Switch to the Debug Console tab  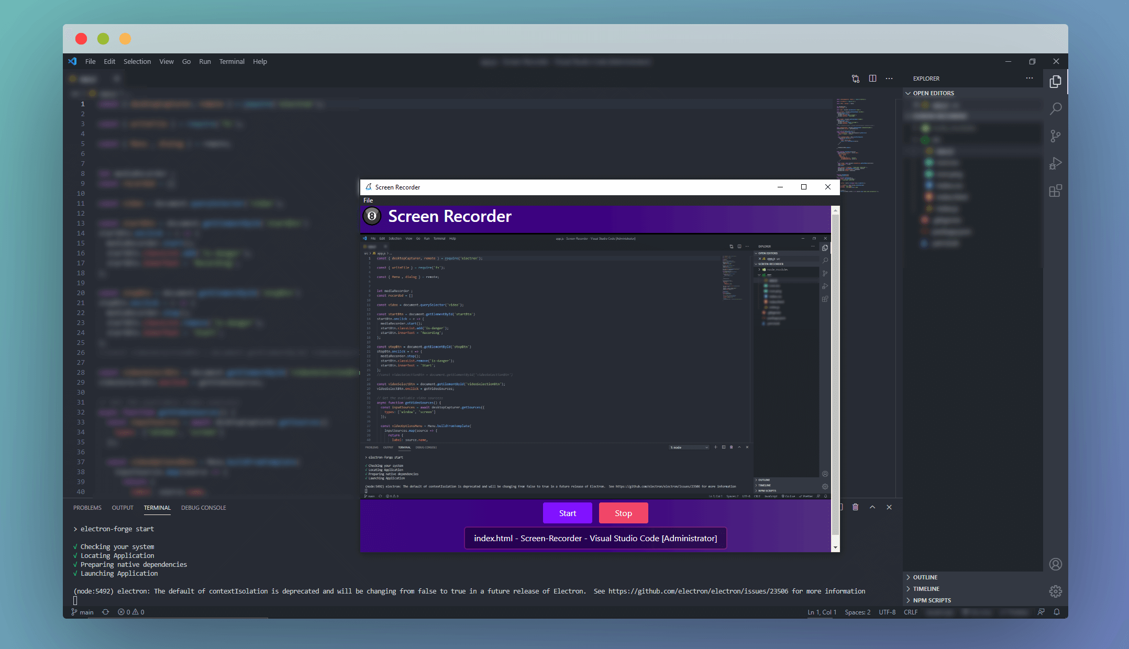(203, 508)
